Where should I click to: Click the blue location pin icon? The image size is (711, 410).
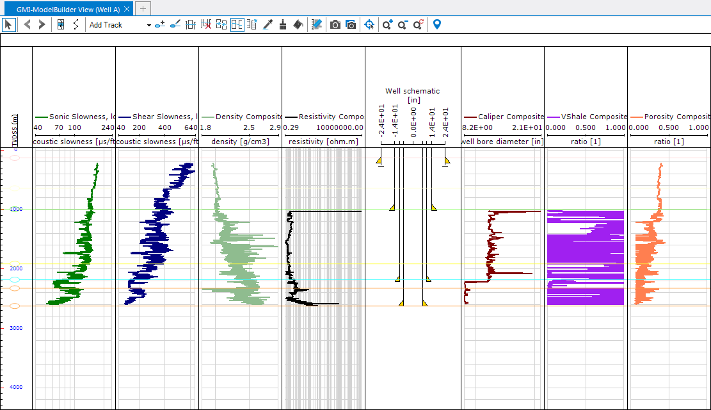click(x=437, y=25)
